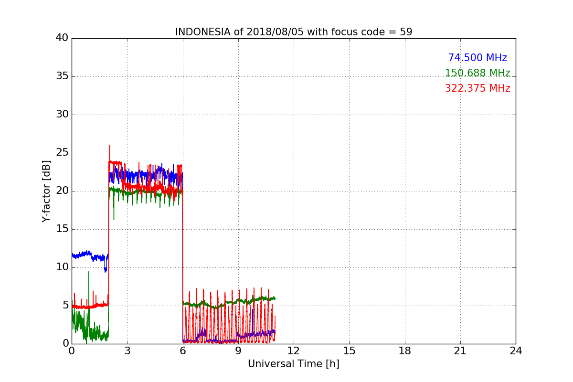
Task: Click y-axis tick label 25
Action: click(62, 153)
